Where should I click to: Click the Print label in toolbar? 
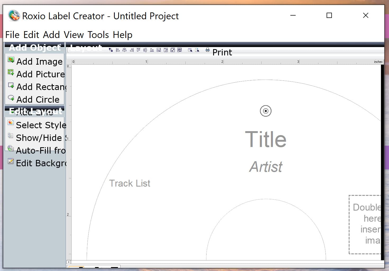point(222,52)
